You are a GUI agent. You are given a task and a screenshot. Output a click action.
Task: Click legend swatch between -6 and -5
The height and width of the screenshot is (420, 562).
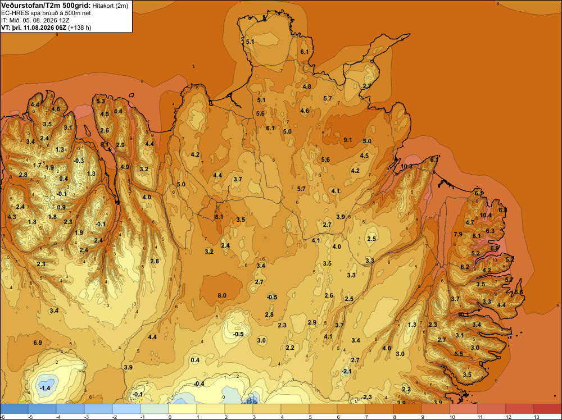tap(15, 409)
